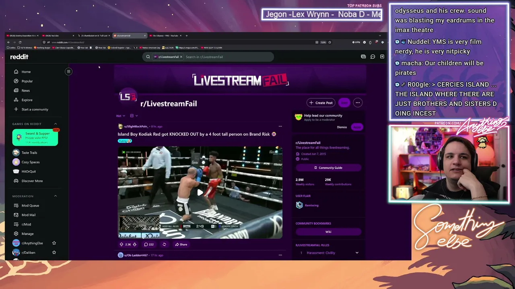This screenshot has height=289, width=515.
Task: Expand the Harassment: Civility rule
Action: click(x=357, y=253)
